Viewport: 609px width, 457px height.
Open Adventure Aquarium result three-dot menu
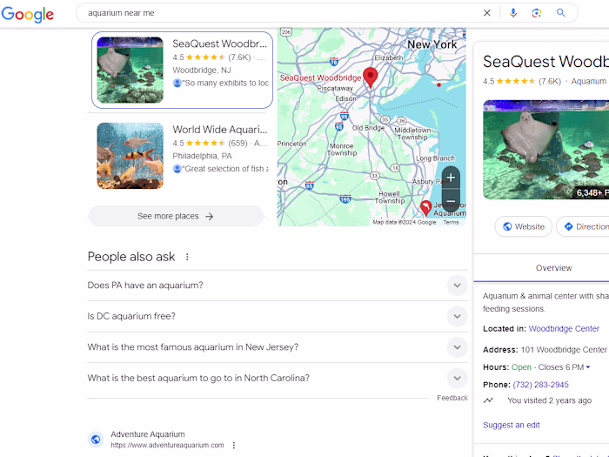coord(234,445)
